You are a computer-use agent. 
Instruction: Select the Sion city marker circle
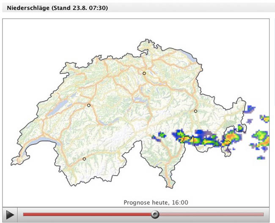pos(84,159)
